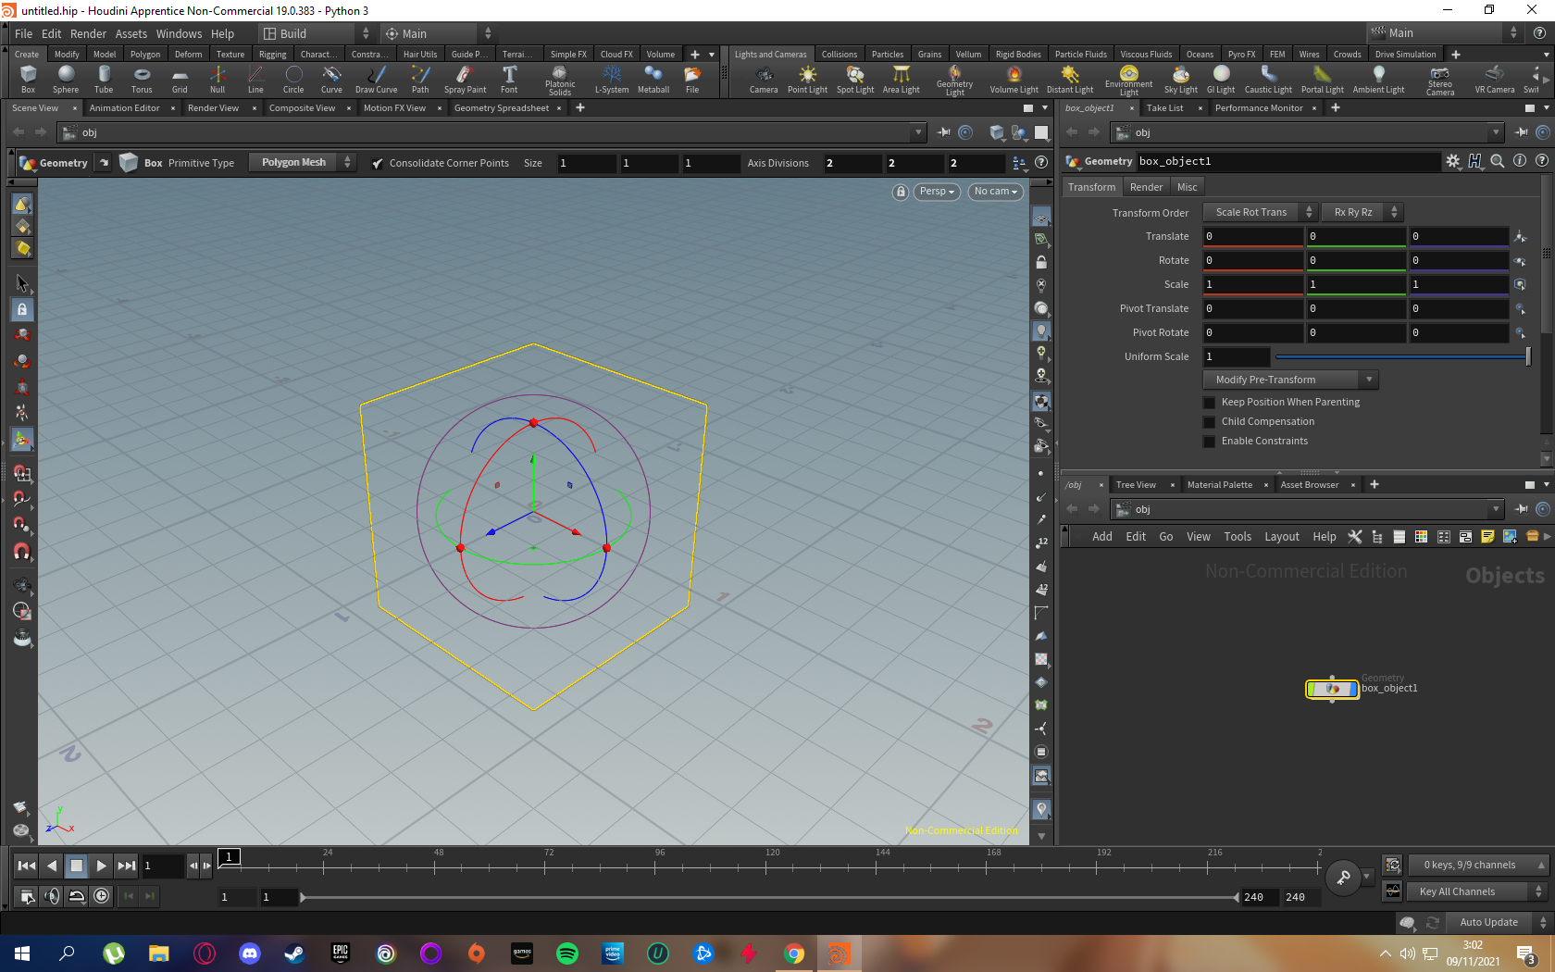Add a Spot Light

(x=855, y=80)
